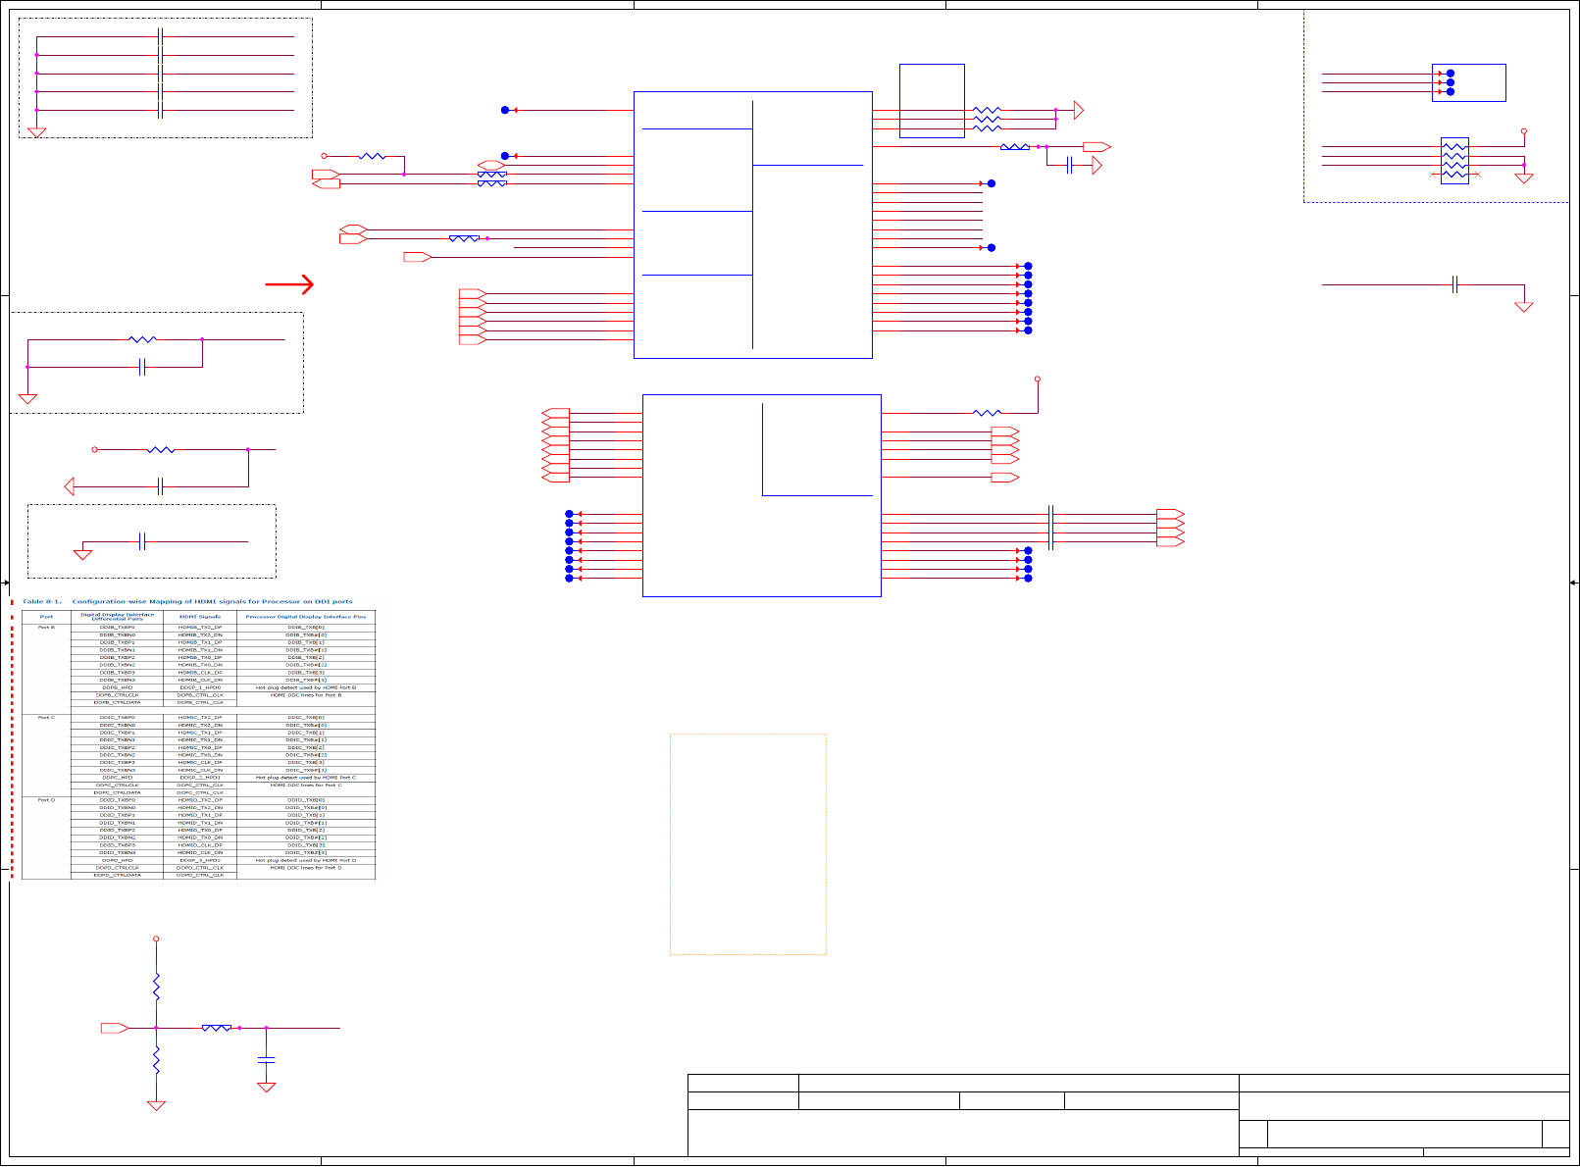
Task: Click the 'Processor Digital Display Interface Pins' header
Action: click(306, 617)
